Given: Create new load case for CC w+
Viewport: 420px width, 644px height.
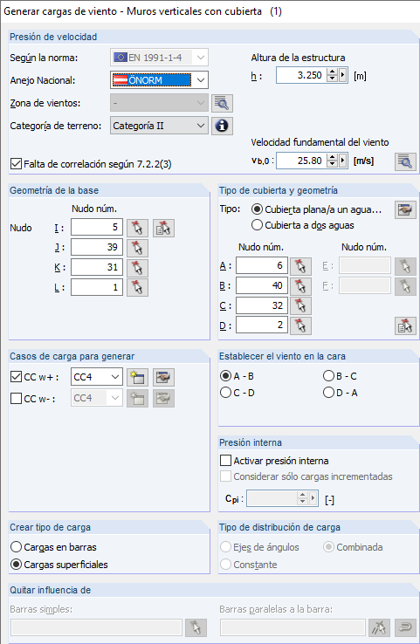Looking at the screenshot, I should 137,377.
